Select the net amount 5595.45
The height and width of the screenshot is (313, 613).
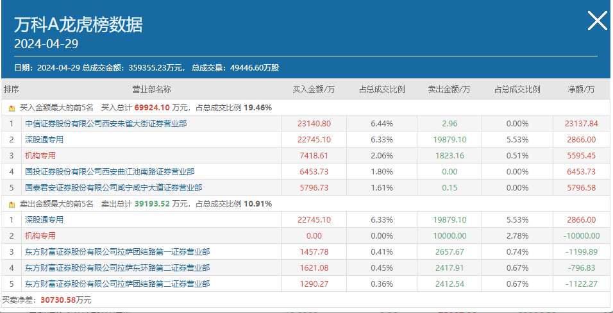pyautogui.click(x=582, y=156)
